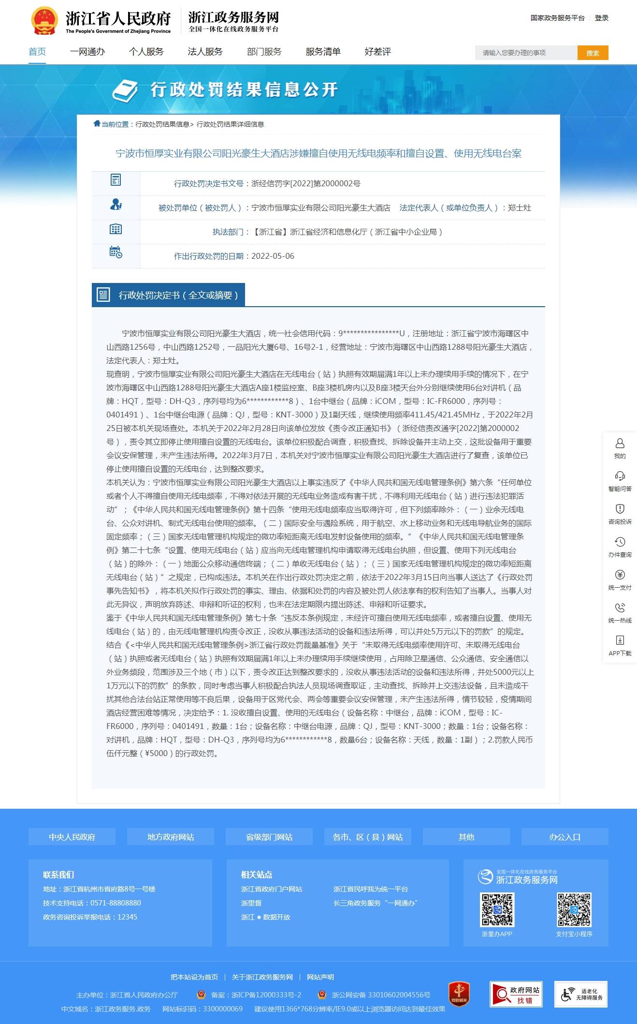Click the 行政处罚决定书(全文或摘要) section tab

coord(168,295)
